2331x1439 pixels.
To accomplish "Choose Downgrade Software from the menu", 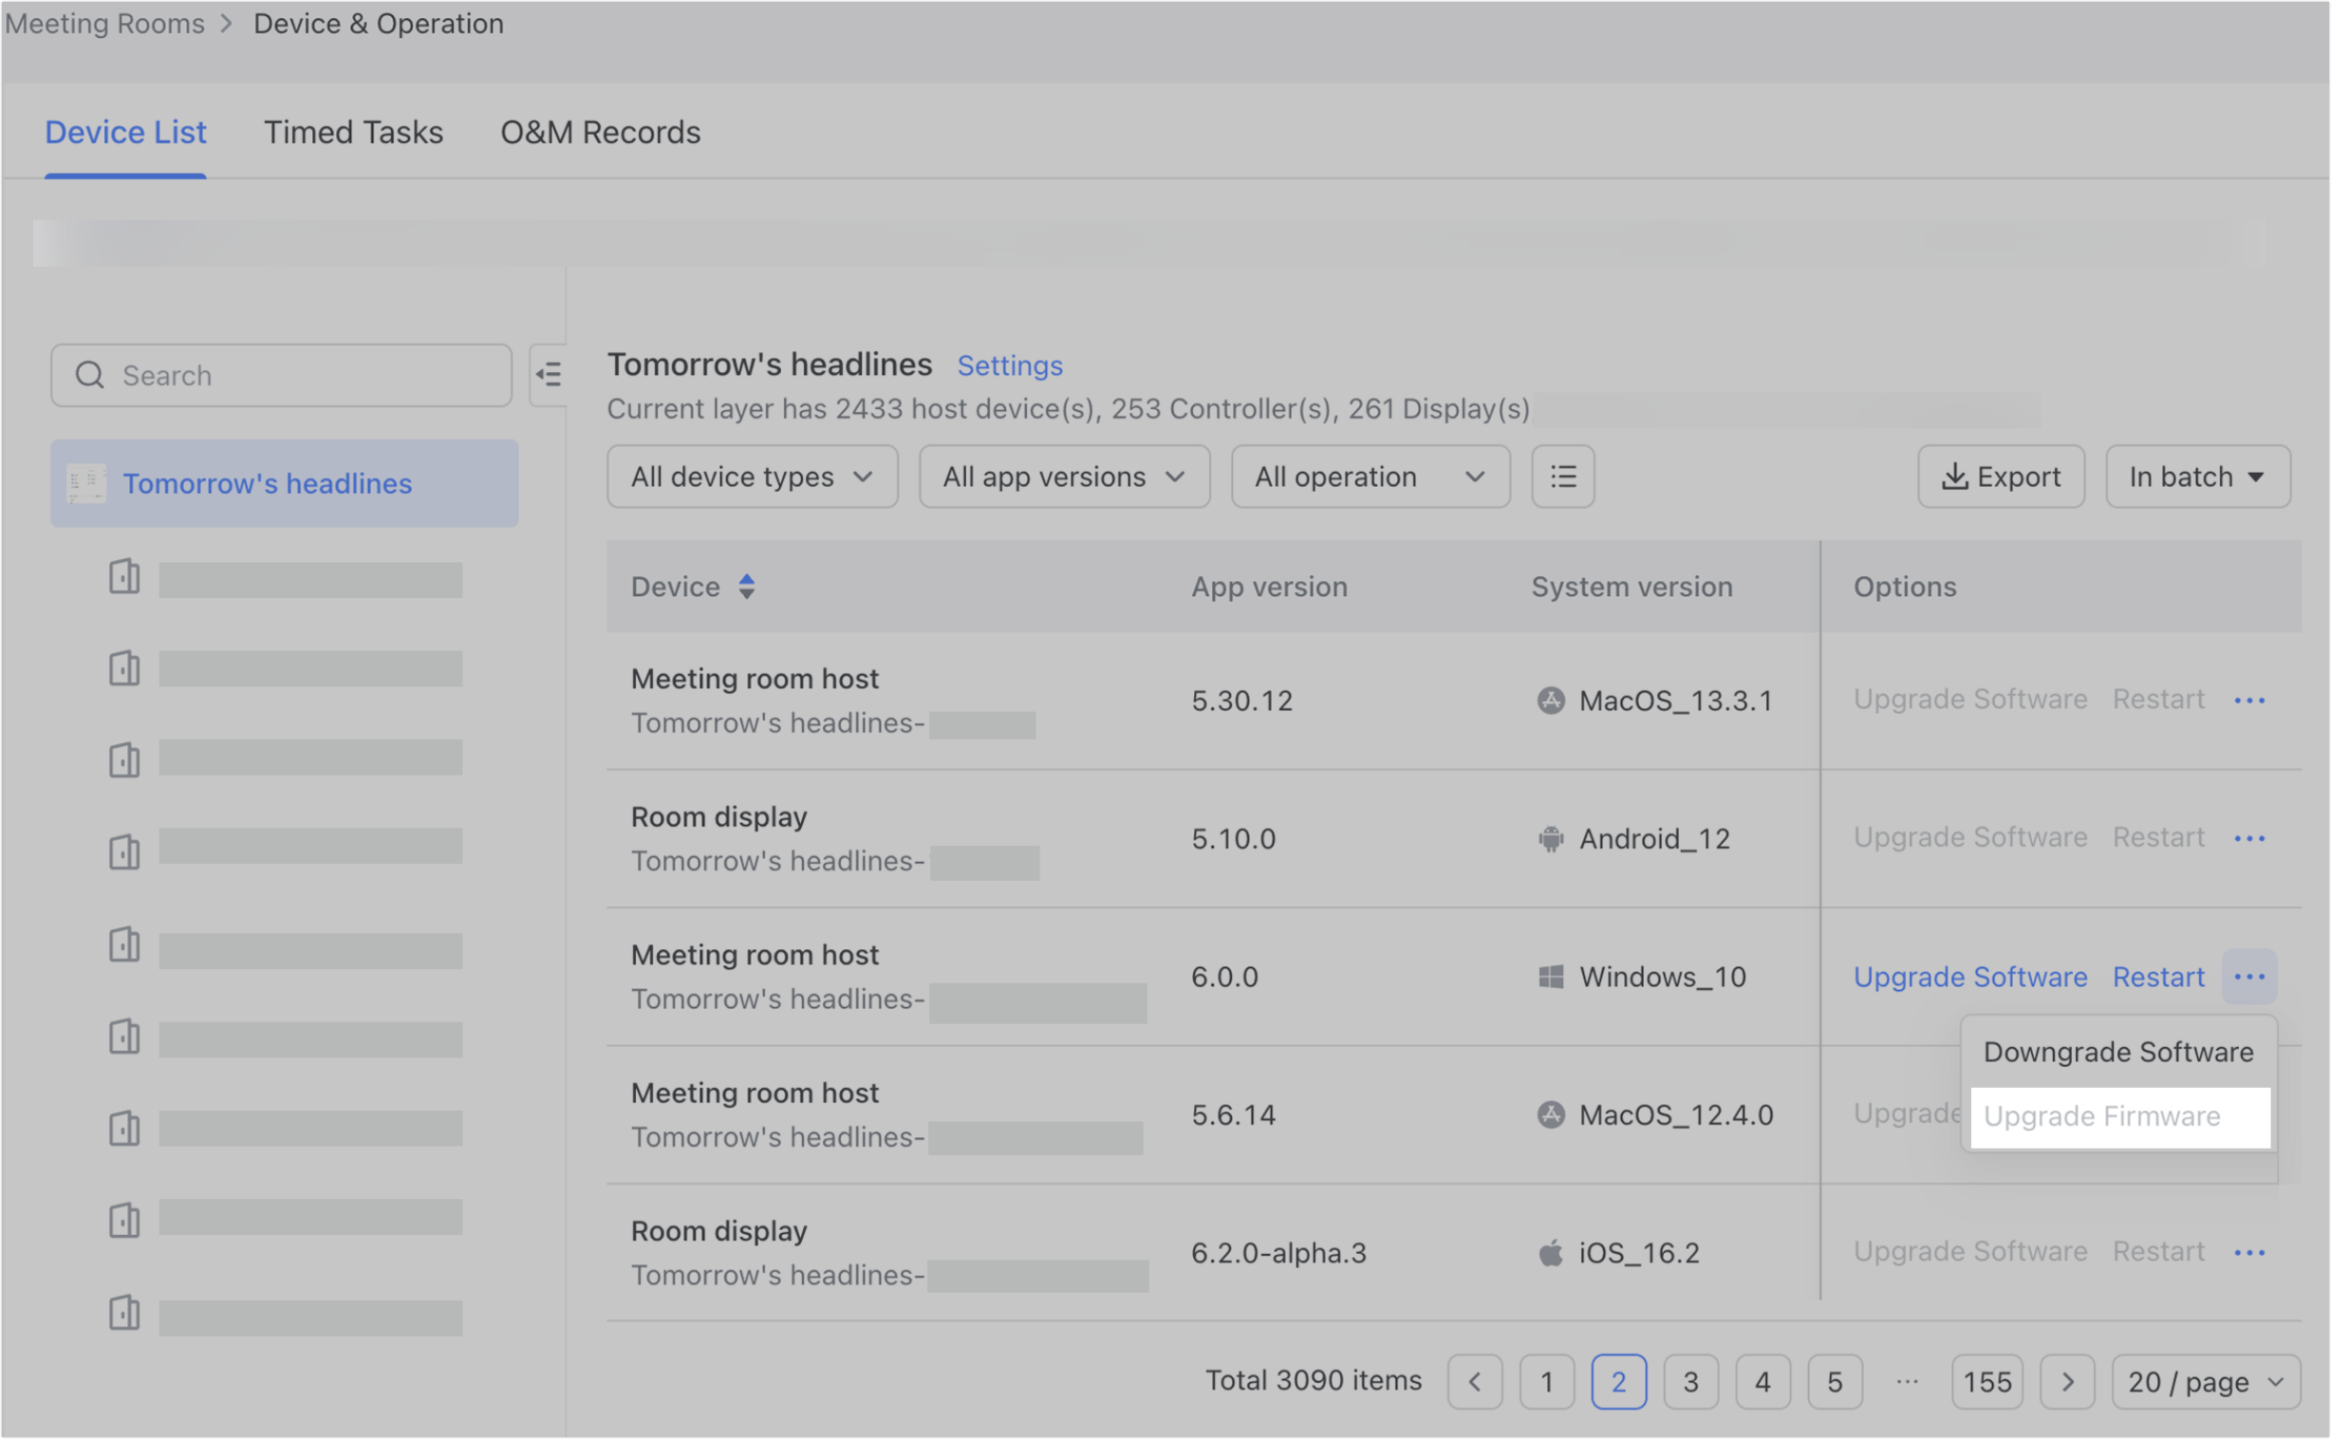I will pos(2118,1052).
